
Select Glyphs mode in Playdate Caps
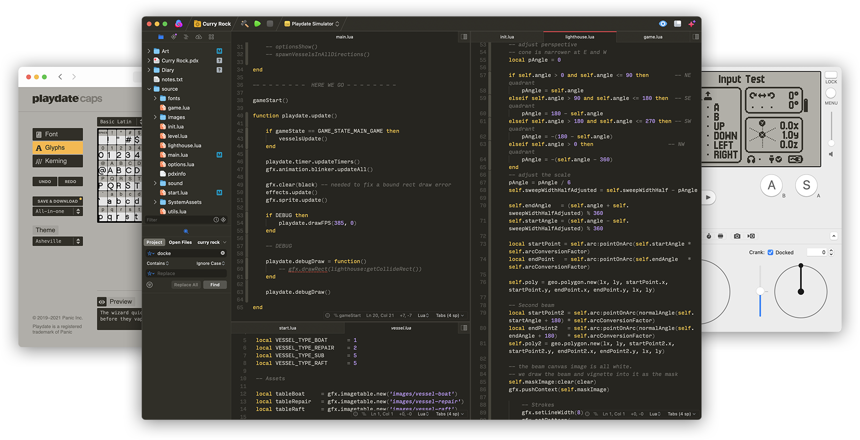click(58, 147)
